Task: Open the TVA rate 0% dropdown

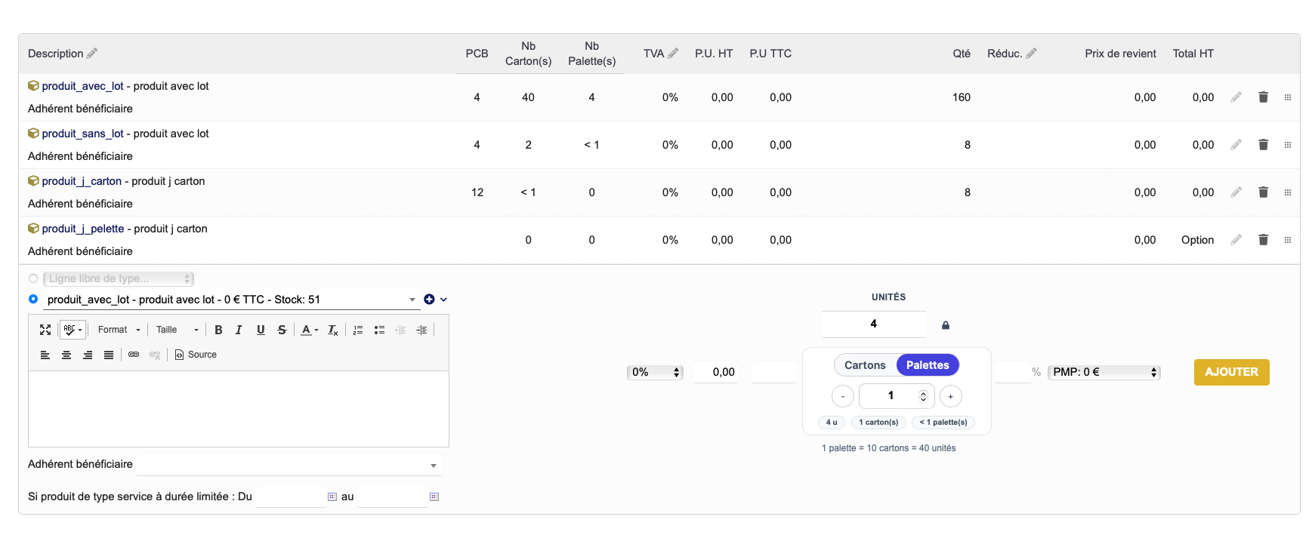Action: pos(655,372)
